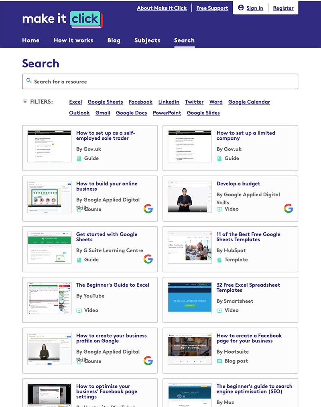The width and height of the screenshot is (321, 407).
Task: Click the Guide icon in the limited company card
Action: [219, 159]
